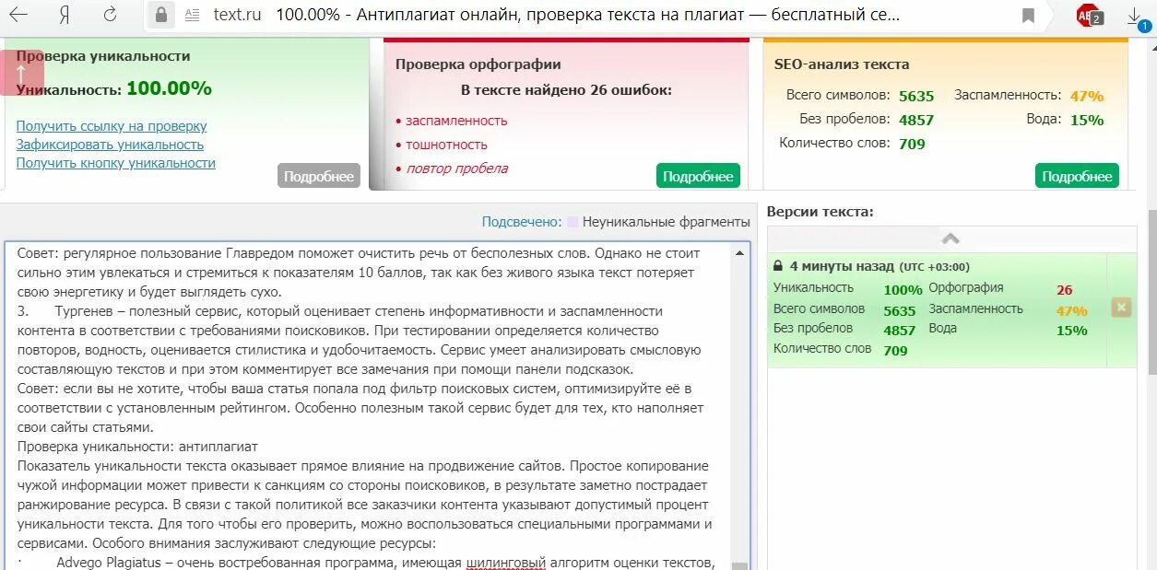
Task: Delete the saved text version with the x icon
Action: pyautogui.click(x=1121, y=308)
